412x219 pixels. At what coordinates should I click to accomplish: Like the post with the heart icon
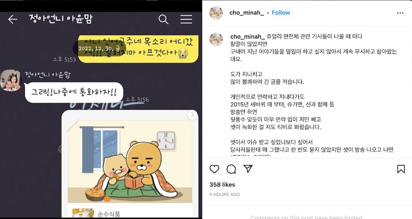(x=215, y=169)
